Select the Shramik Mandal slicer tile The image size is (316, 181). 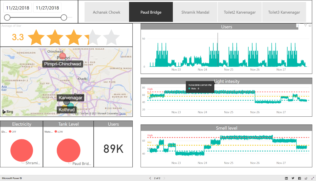(195, 12)
